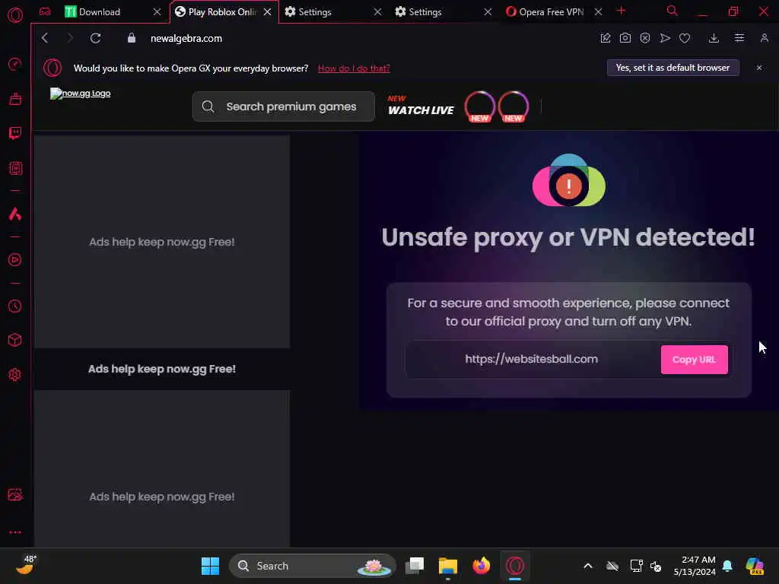Viewport: 779px width, 584px height.
Task: Open the GX Cleaner sidebar icon
Action: pos(15,99)
